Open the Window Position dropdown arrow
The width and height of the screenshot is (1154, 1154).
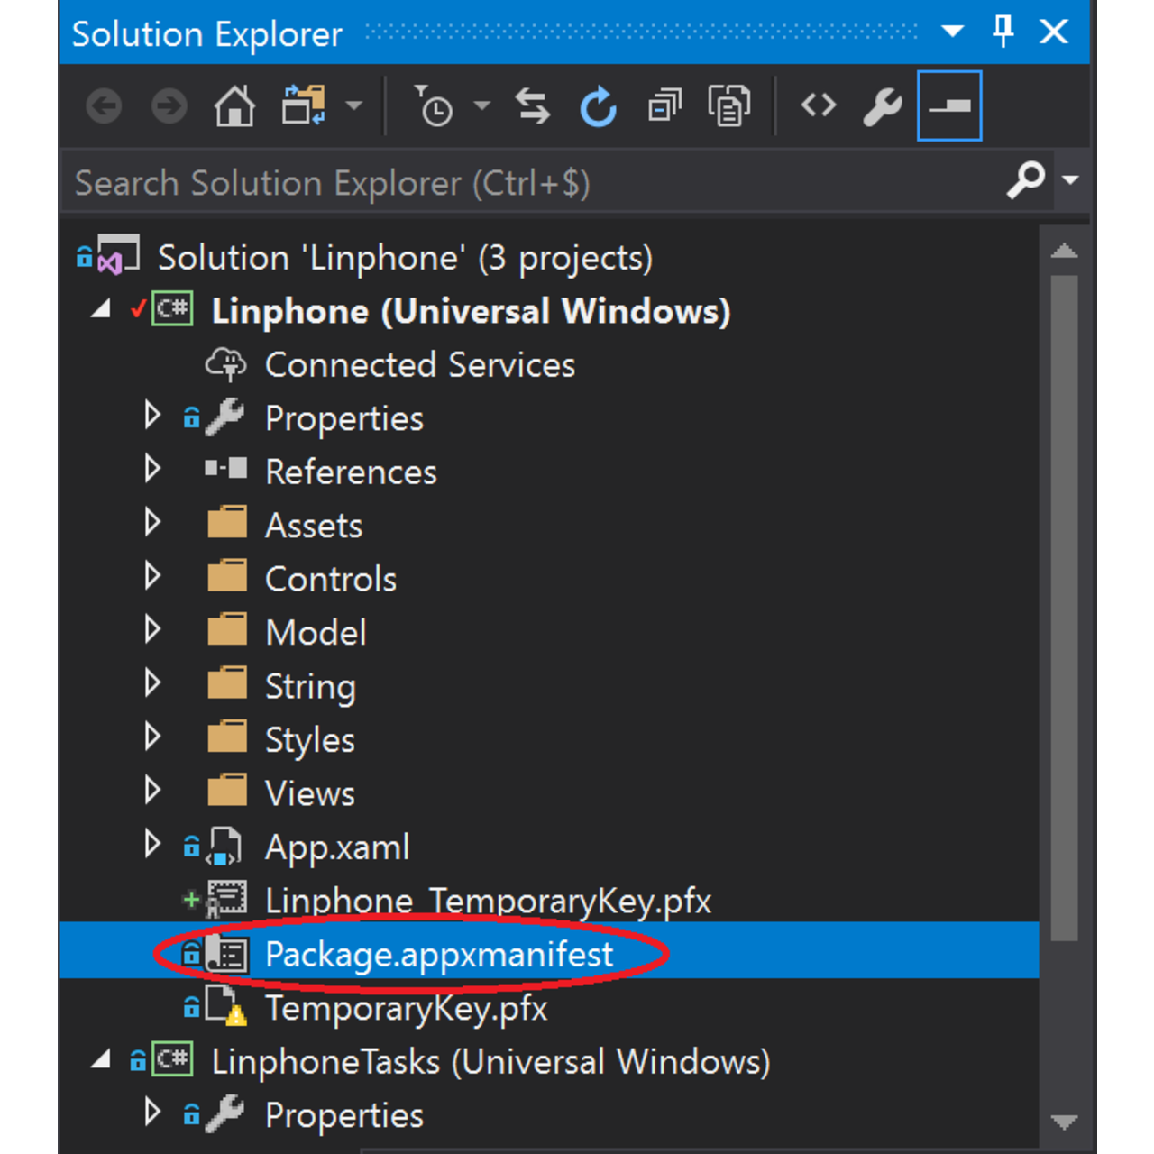coord(952,32)
